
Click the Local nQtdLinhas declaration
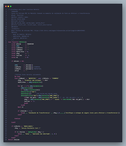pos(20,52)
